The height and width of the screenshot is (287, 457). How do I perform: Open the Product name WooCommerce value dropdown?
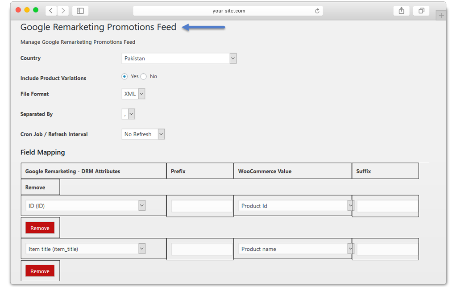pyautogui.click(x=296, y=249)
